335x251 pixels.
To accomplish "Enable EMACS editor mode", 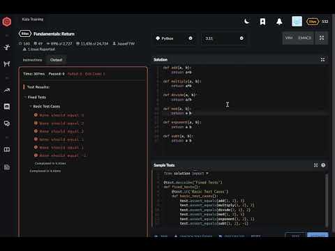I will pos(304,38).
